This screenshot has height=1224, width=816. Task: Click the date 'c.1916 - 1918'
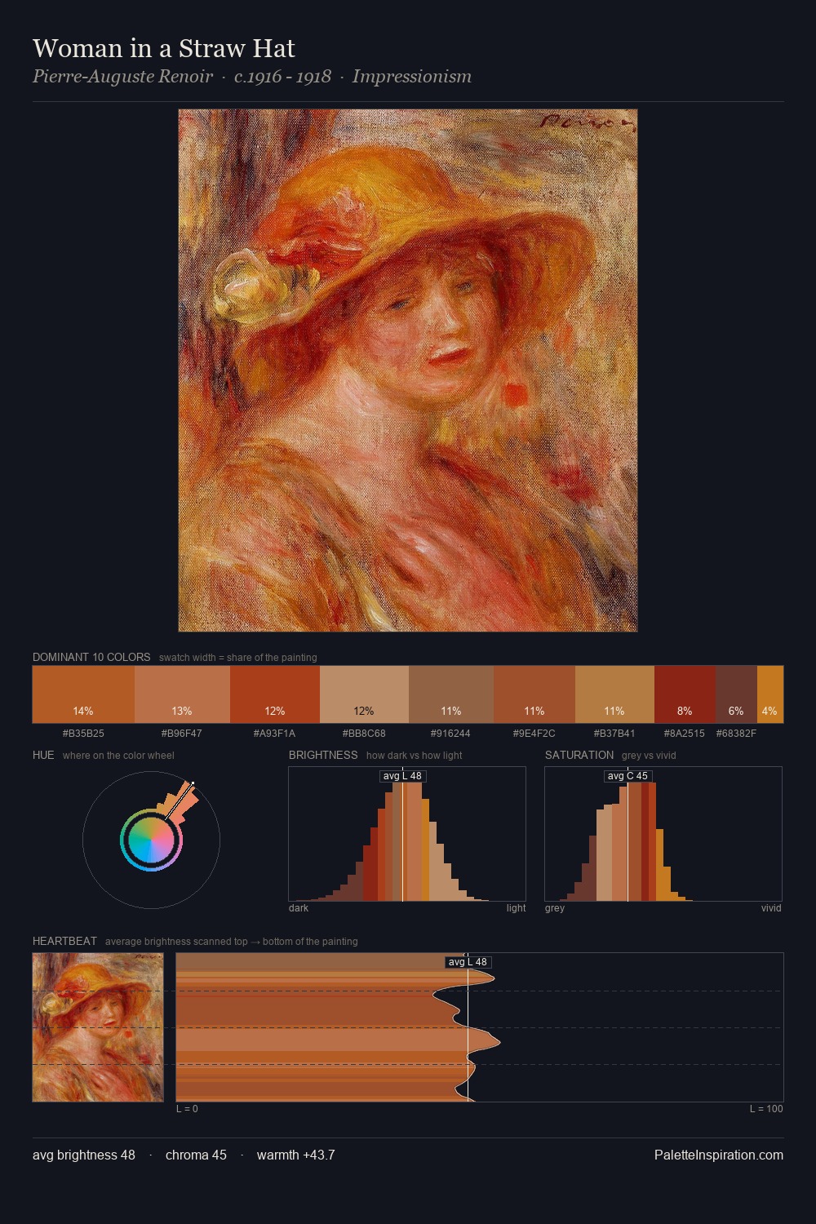click(x=282, y=77)
